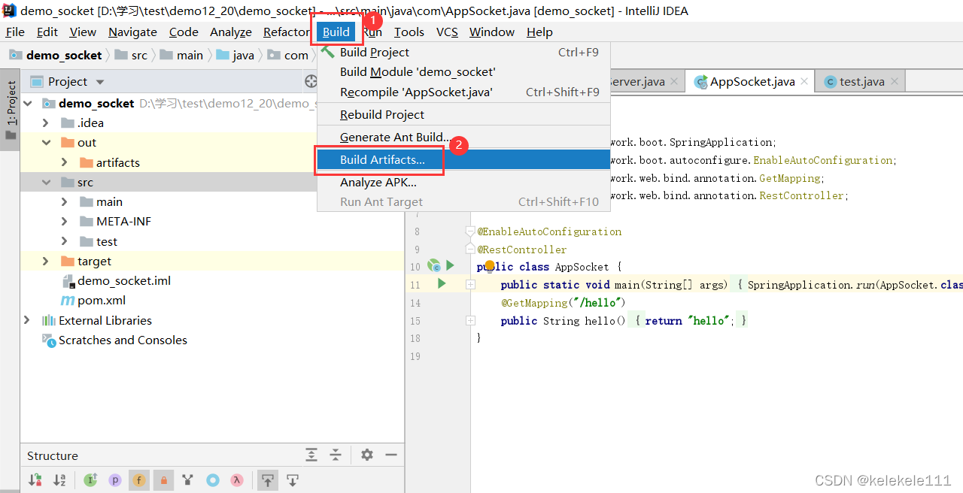Click the src breadcrumb in navigation bar
Screen dimensions: 963x493
pyautogui.click(x=132, y=55)
